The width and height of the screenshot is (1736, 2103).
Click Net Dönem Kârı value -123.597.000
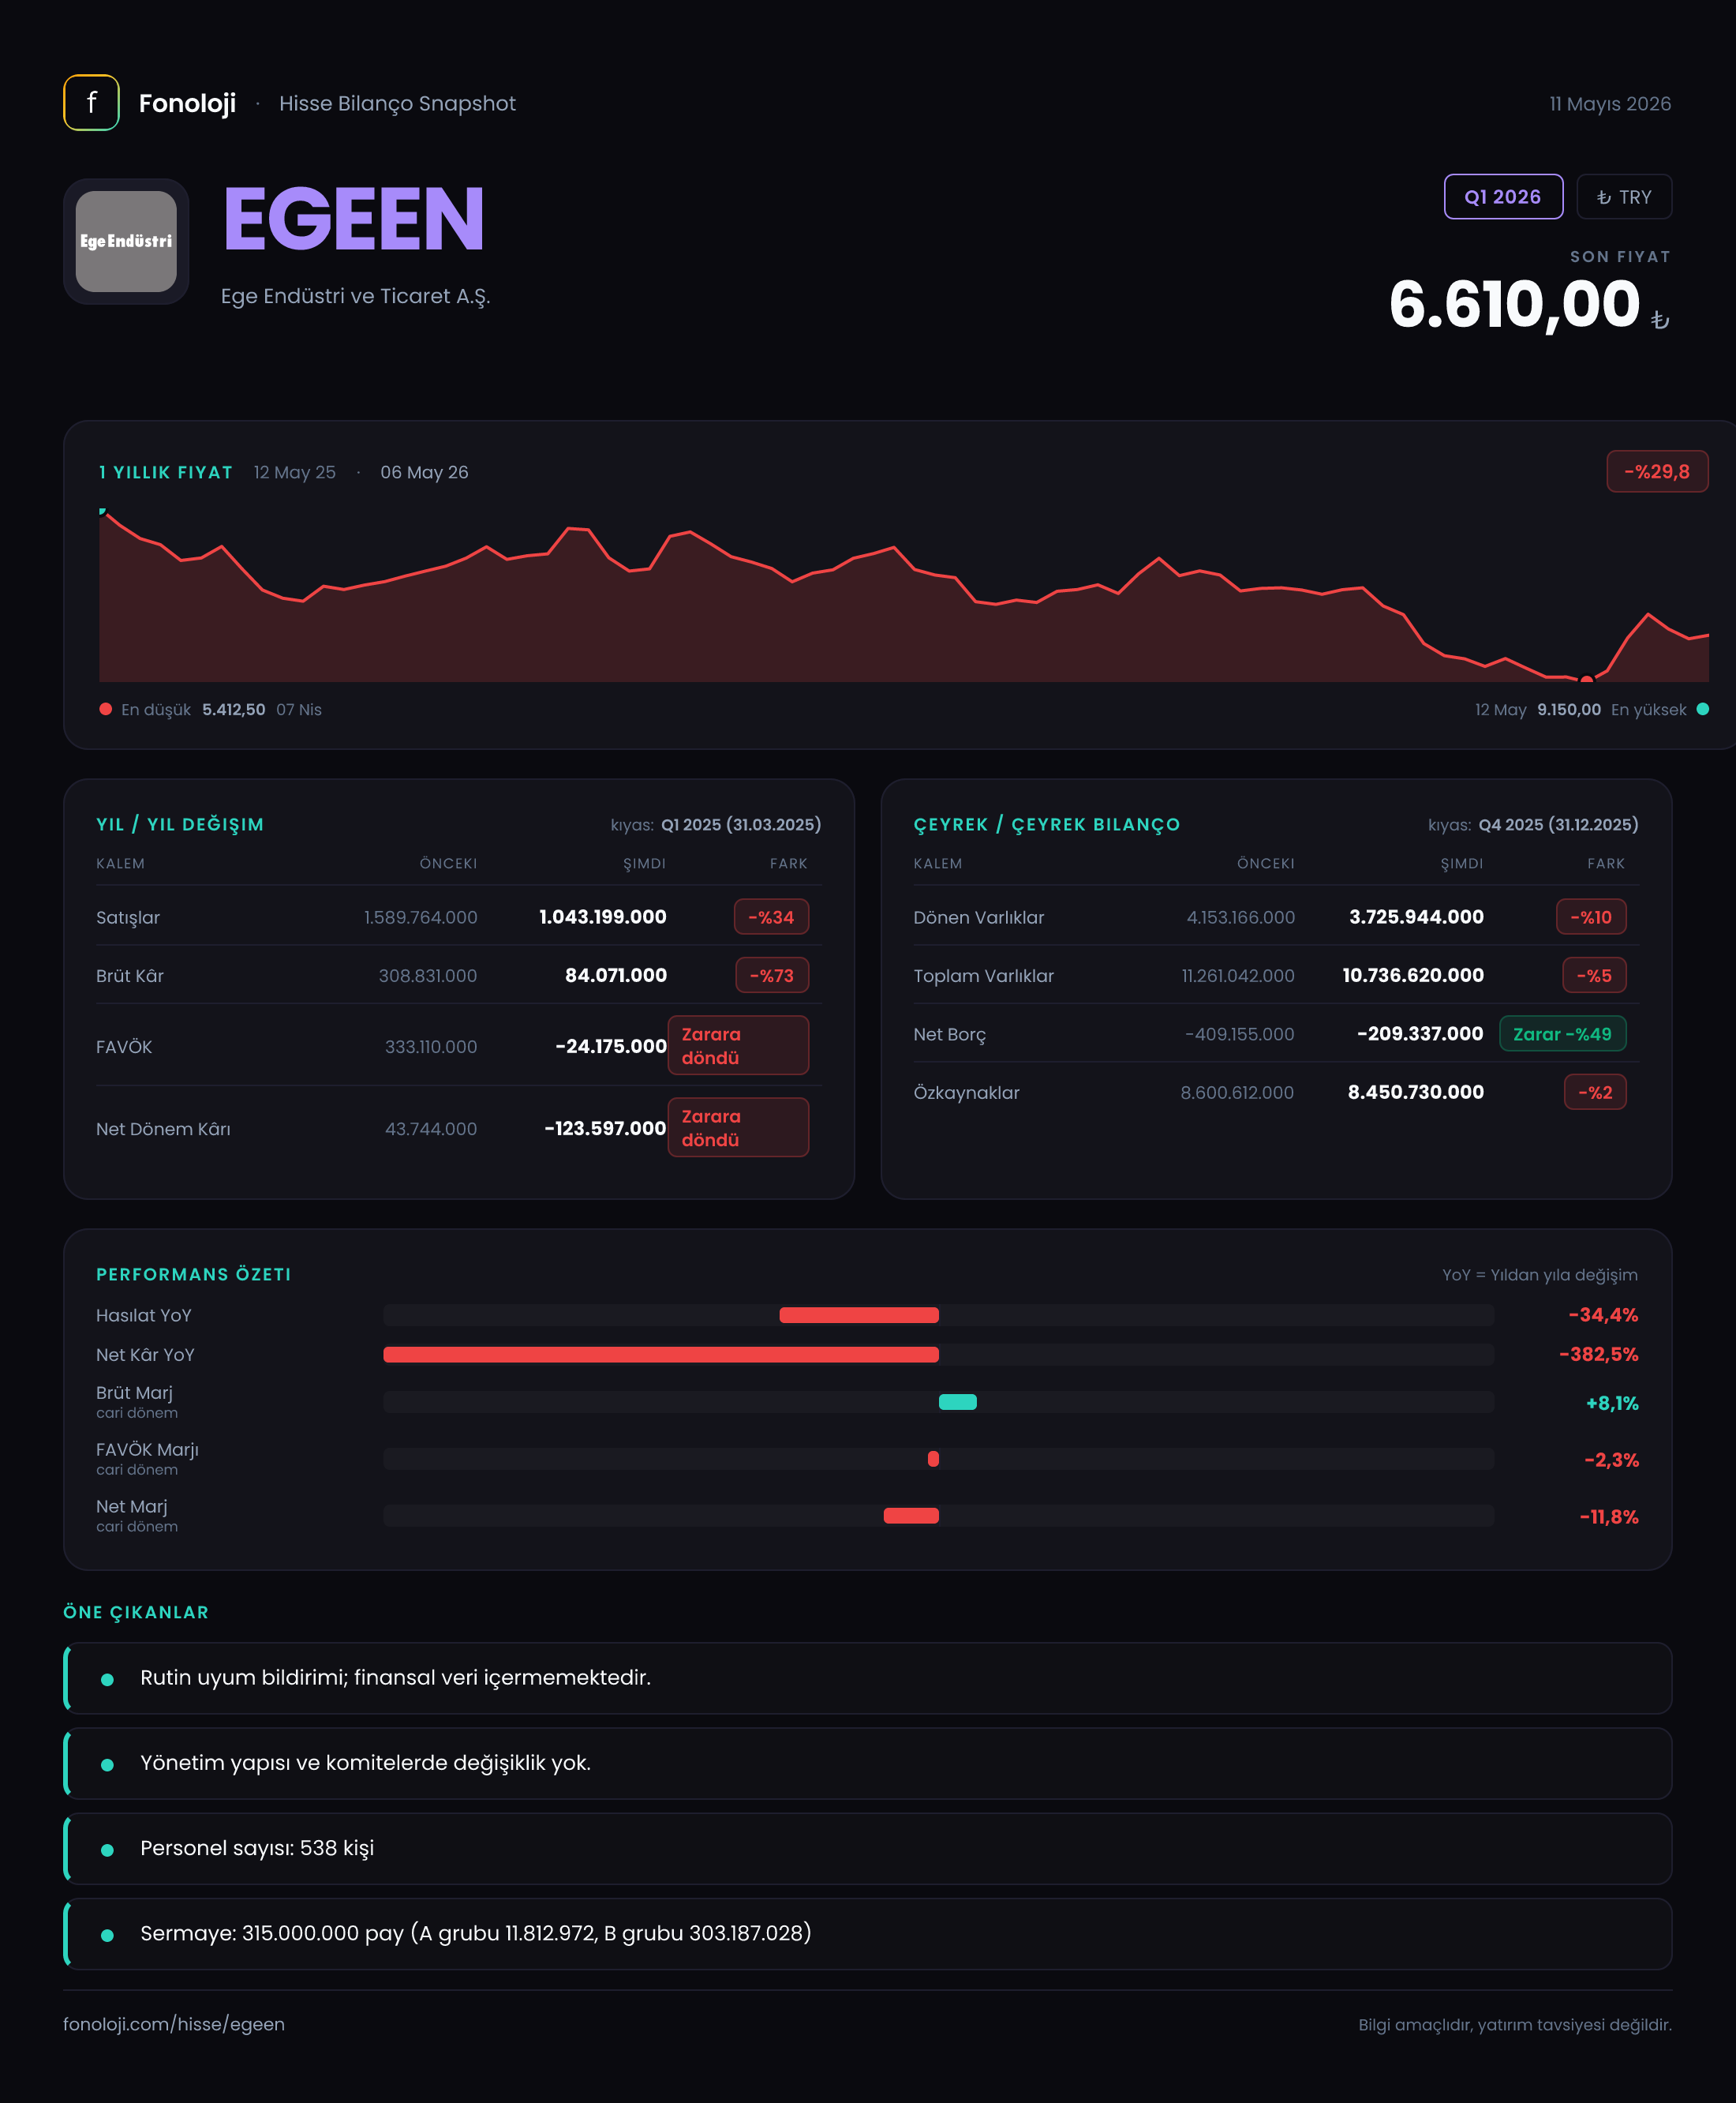(605, 1129)
